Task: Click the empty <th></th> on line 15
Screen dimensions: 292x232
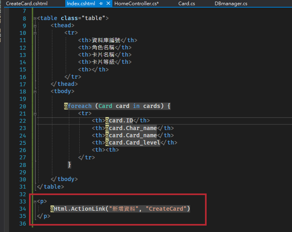Action: click(x=93, y=69)
